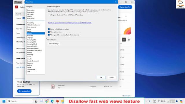The height and width of the screenshot is (104, 185).
Task: Open Scans in the Acrobat sidebar
Action: click(x=18, y=33)
